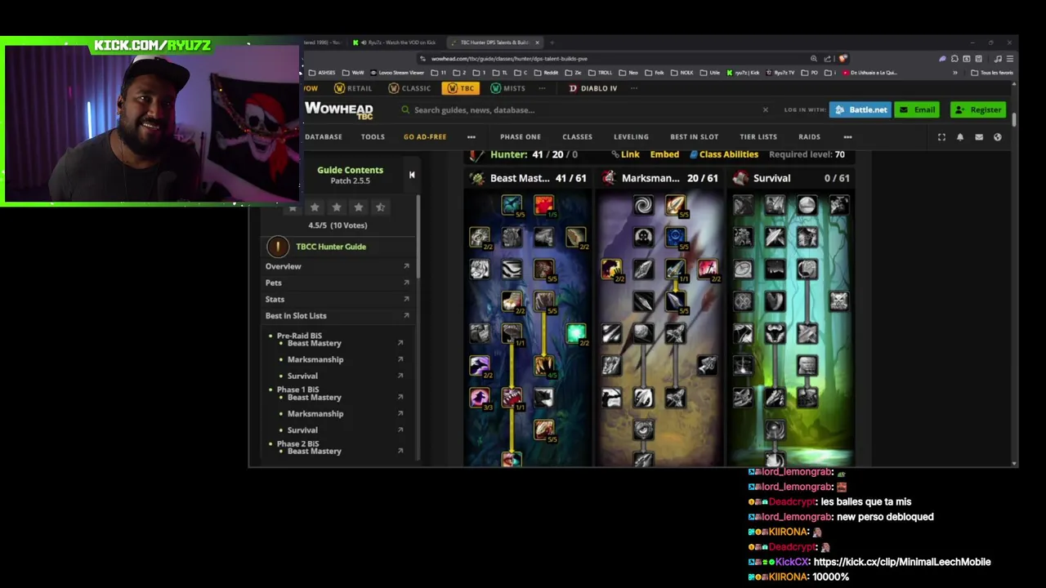Viewport: 1046px width, 588px height.
Task: Click the Aimed Shot 1/1 talent icon
Action: coord(675,269)
